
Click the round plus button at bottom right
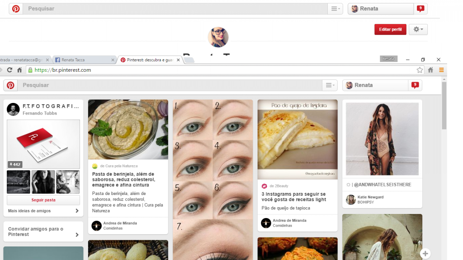pyautogui.click(x=425, y=254)
